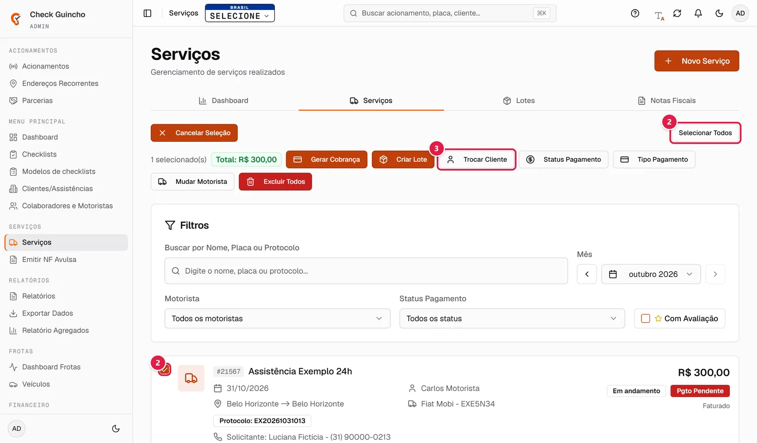Click the name, placa or protocolo search field

[x=366, y=271]
